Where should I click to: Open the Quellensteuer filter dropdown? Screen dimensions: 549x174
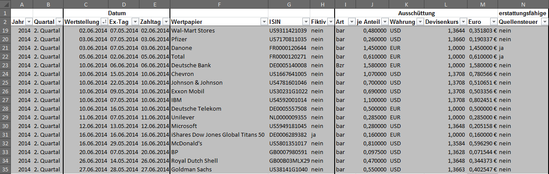[x=544, y=22]
